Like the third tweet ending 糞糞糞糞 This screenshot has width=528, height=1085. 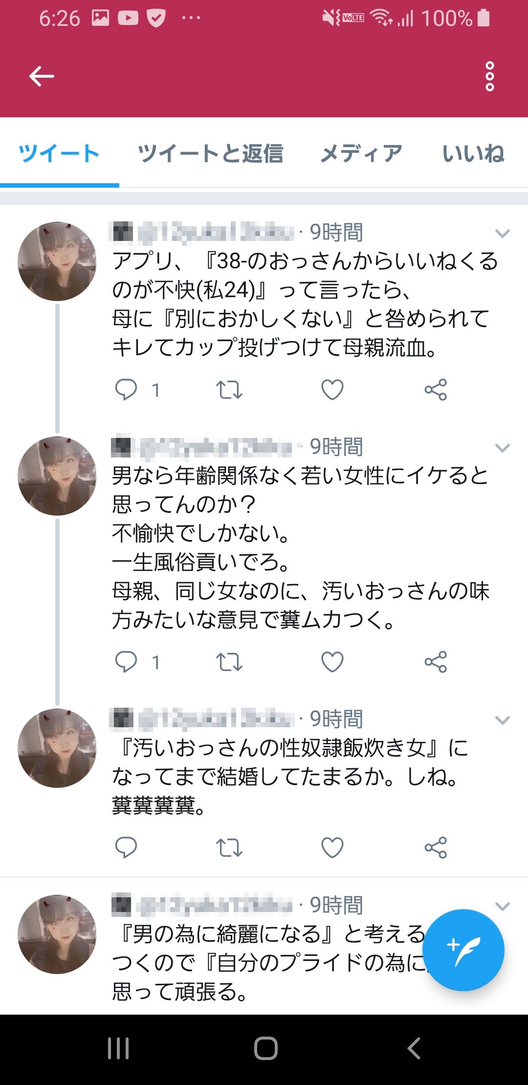point(332,847)
